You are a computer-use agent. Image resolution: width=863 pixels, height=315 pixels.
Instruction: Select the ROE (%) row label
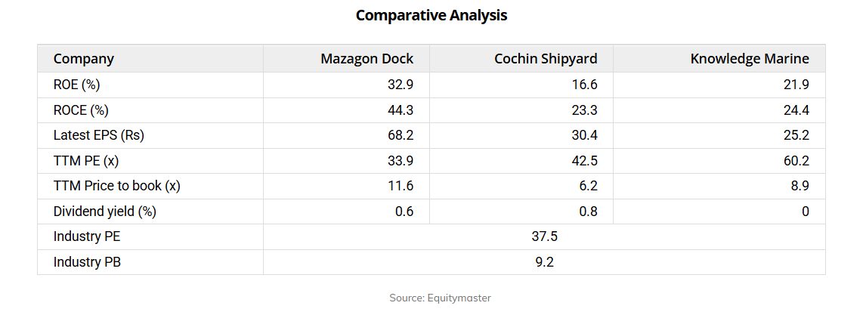(x=76, y=85)
